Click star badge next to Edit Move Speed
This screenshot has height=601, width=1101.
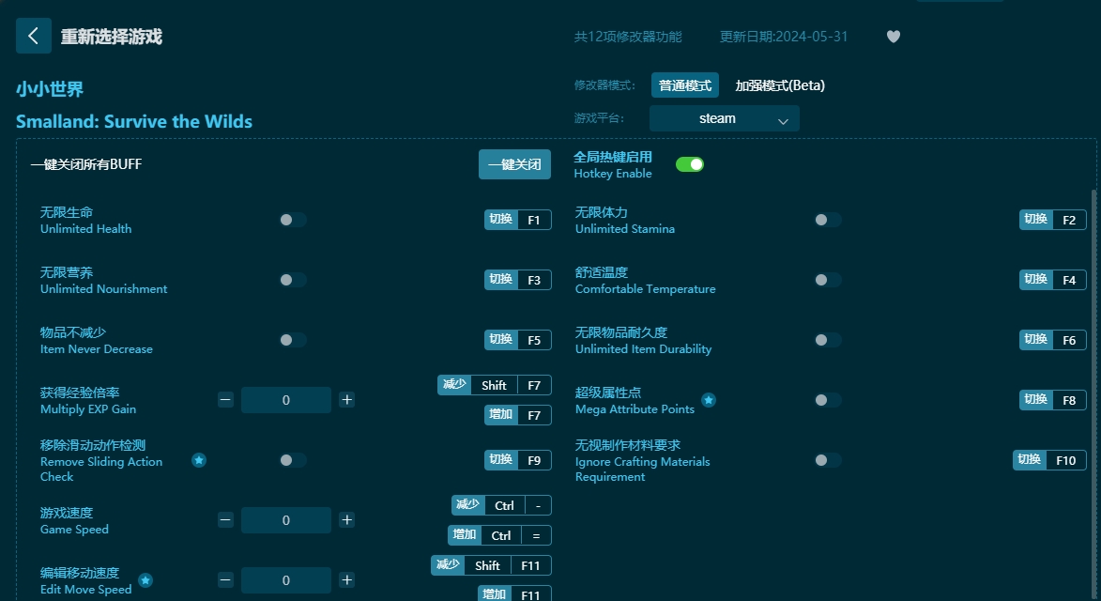145,580
